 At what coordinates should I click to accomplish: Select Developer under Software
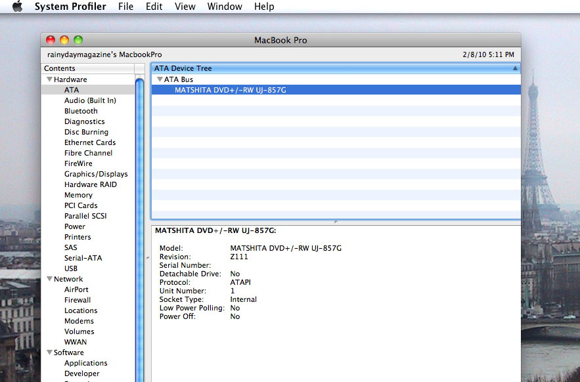[x=81, y=373]
